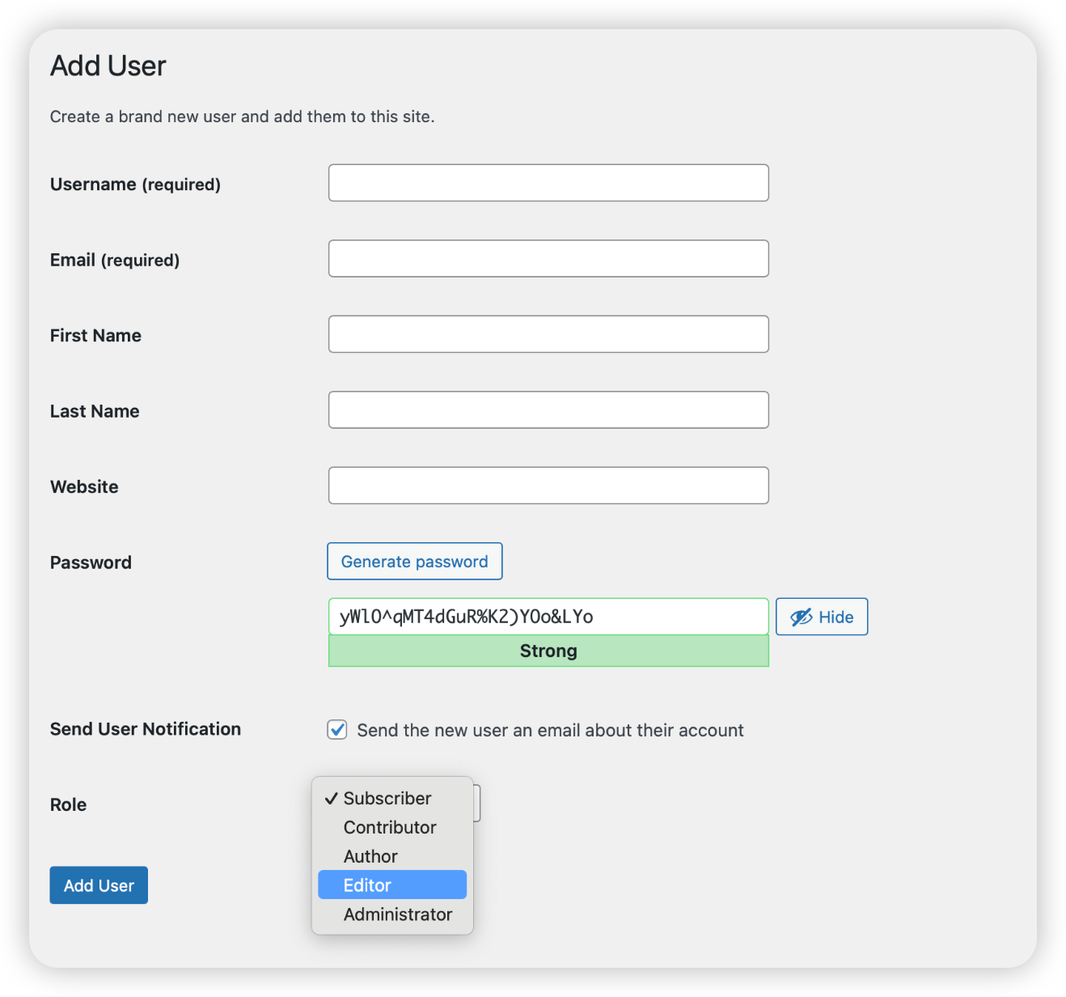Click the Role label next to the dropdown
Image resolution: width=1066 pixels, height=997 pixels.
tap(68, 804)
